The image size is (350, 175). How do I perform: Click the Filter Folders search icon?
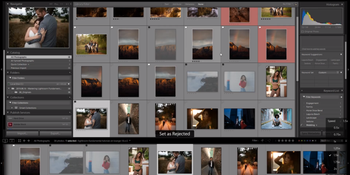pos(10,78)
